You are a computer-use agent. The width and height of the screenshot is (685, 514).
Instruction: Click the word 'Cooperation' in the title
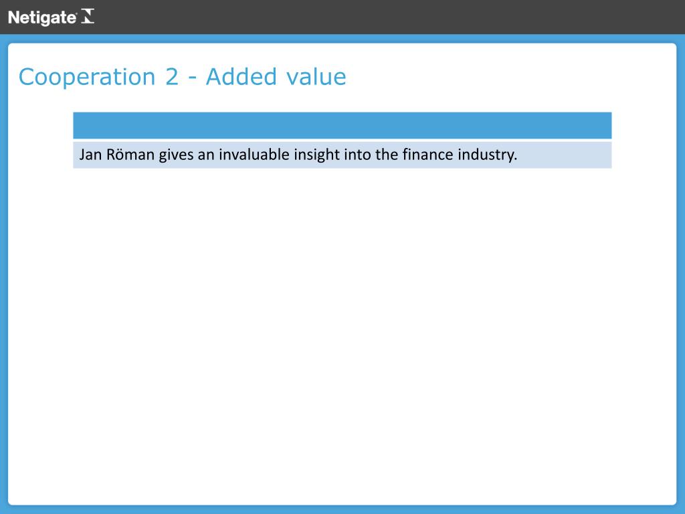pyautogui.click(x=87, y=78)
